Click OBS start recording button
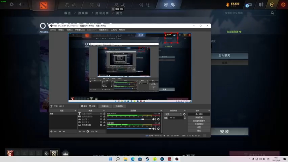 (199, 118)
